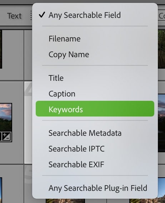The height and width of the screenshot is (203, 165).
Task: Open the sunset sky photo thumbnail on left
Action: (6, 123)
